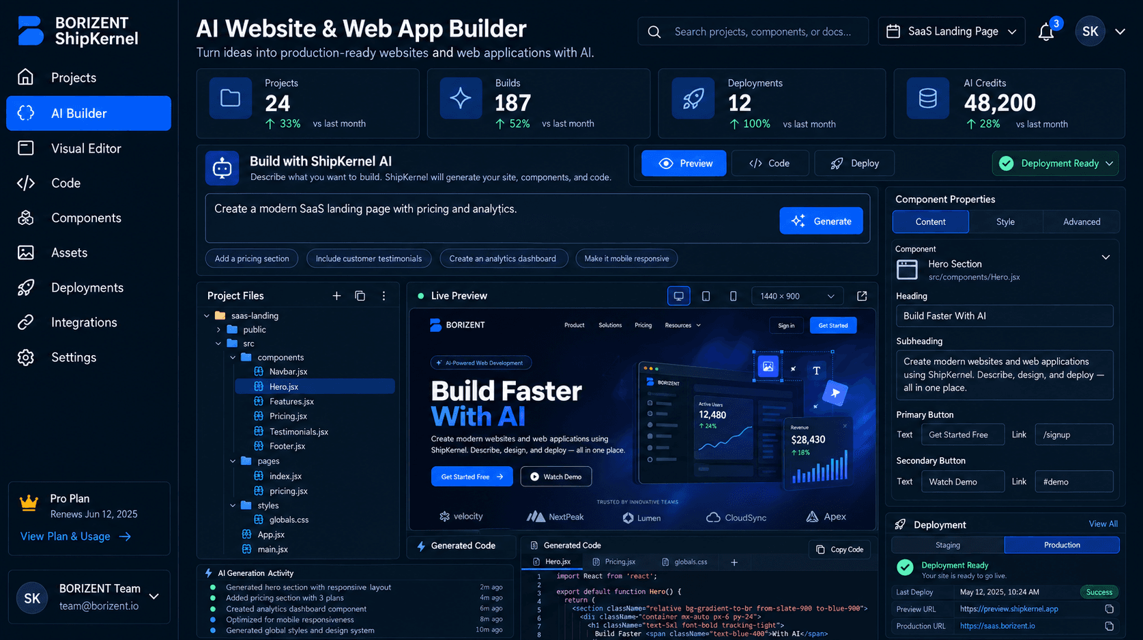Click Include customer testimonials suggestion
Image resolution: width=1143 pixels, height=640 pixels.
(368, 258)
